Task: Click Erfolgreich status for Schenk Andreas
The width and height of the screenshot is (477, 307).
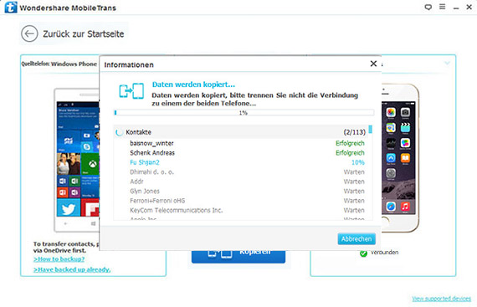Action: (350, 153)
